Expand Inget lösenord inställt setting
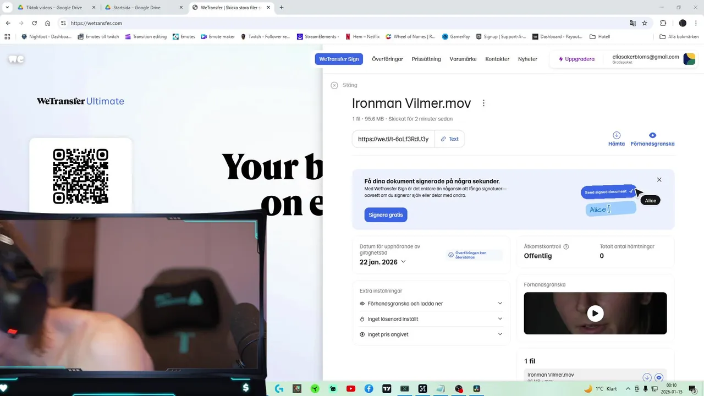704x396 pixels. (431, 319)
